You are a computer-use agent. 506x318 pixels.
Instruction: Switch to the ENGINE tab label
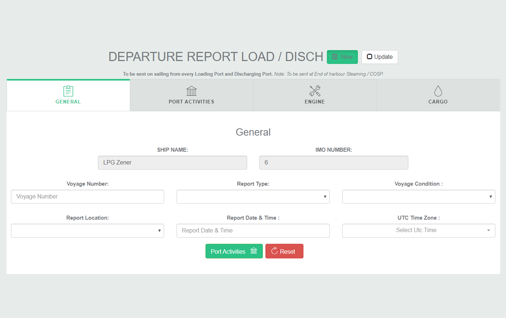click(x=314, y=102)
